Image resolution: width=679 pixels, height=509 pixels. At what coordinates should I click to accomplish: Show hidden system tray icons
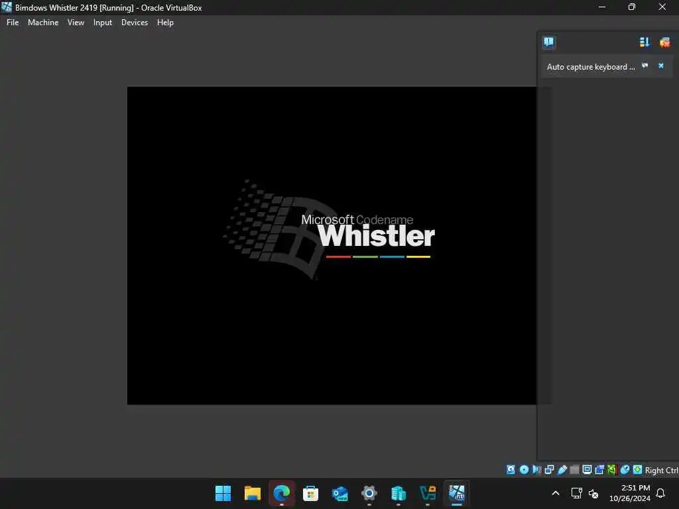pos(556,493)
